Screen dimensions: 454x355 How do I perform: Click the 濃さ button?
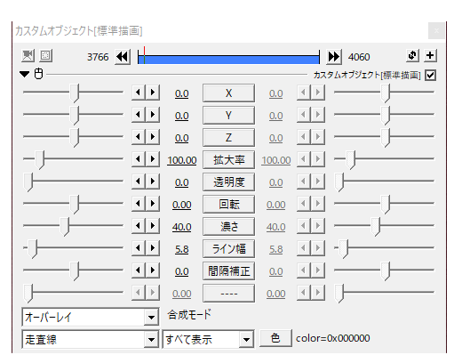coord(228,227)
